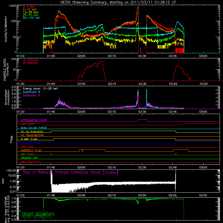Image resolution: width=223 pixels, height=223 pixels.
Task: Select the blue 'ECLIPSE_FLAG' label
Action: (30, 143)
